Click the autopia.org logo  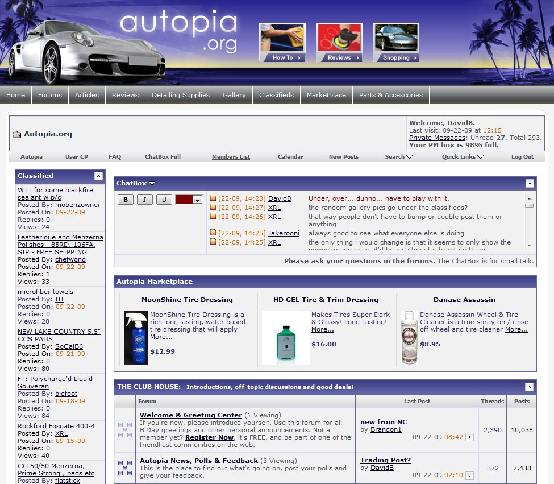pos(179,32)
